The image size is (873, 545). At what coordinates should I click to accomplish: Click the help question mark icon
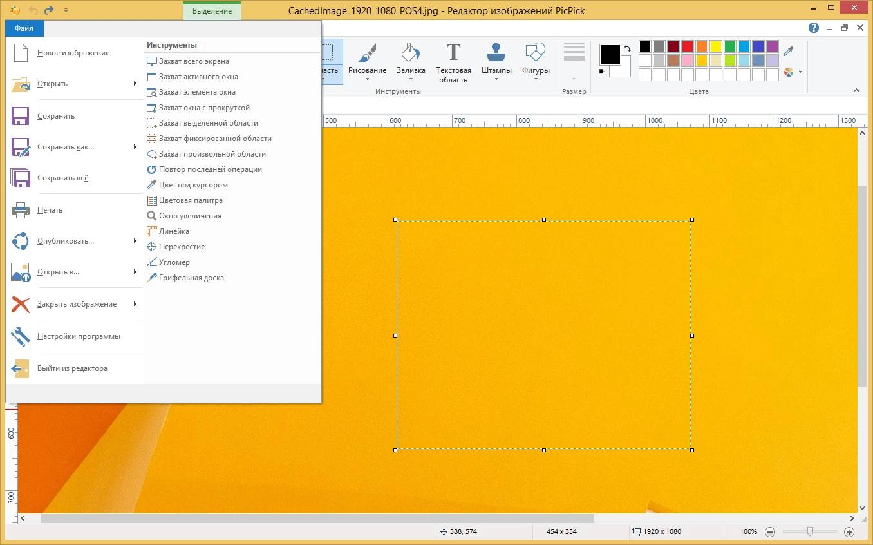point(814,28)
